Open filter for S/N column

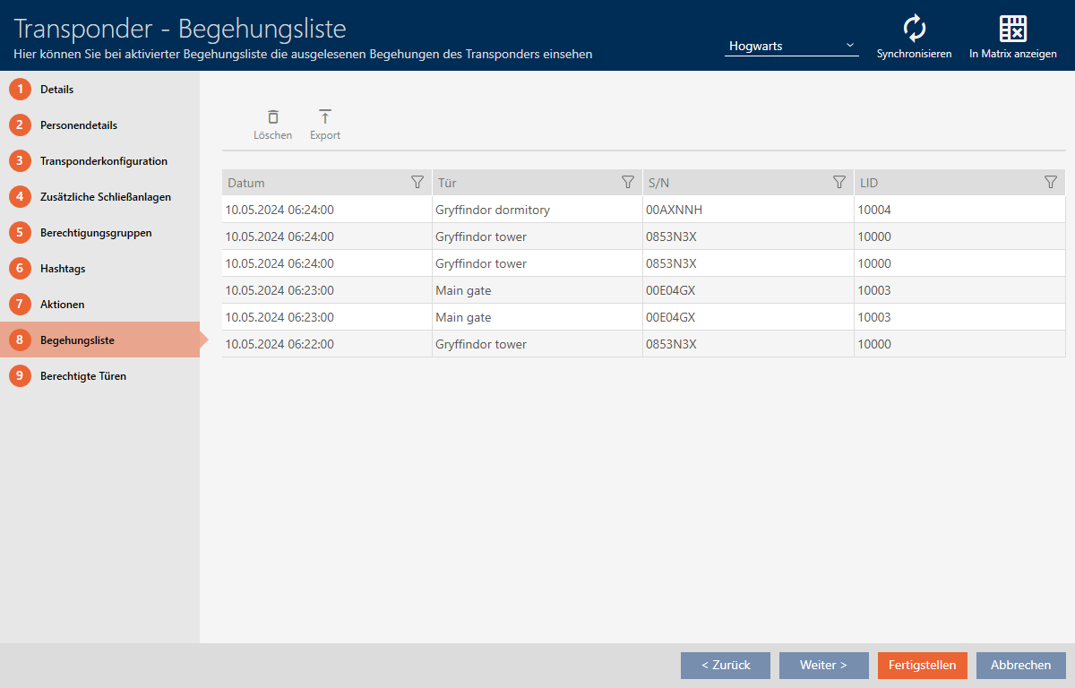click(x=839, y=183)
